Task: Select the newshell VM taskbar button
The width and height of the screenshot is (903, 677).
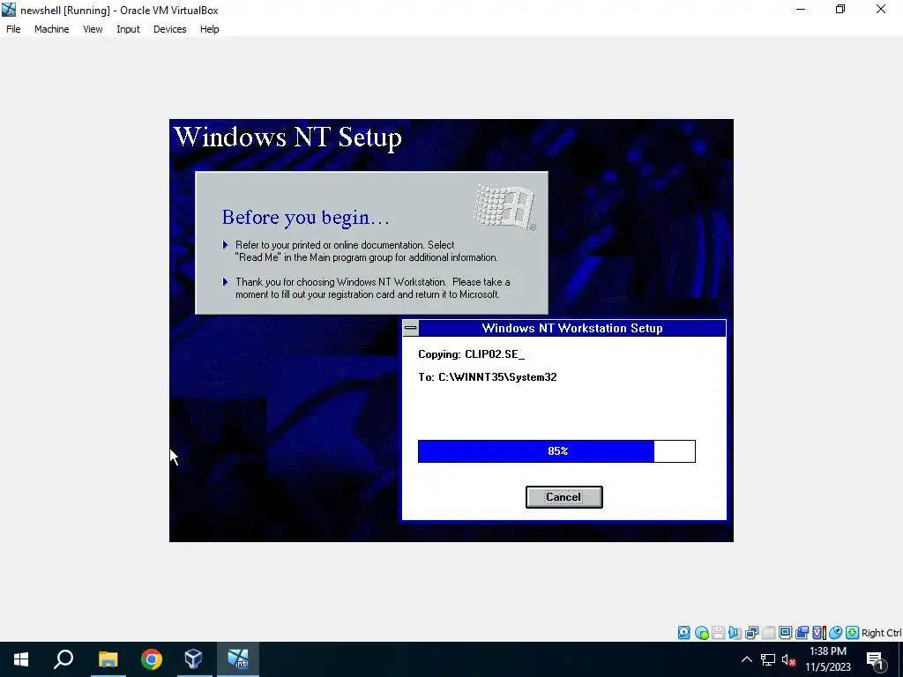Action: click(x=237, y=659)
